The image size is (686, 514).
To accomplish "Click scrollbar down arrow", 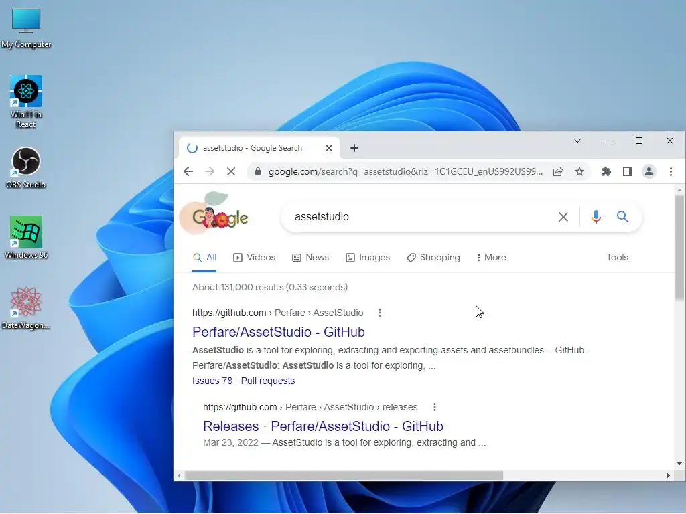I will pos(679,464).
